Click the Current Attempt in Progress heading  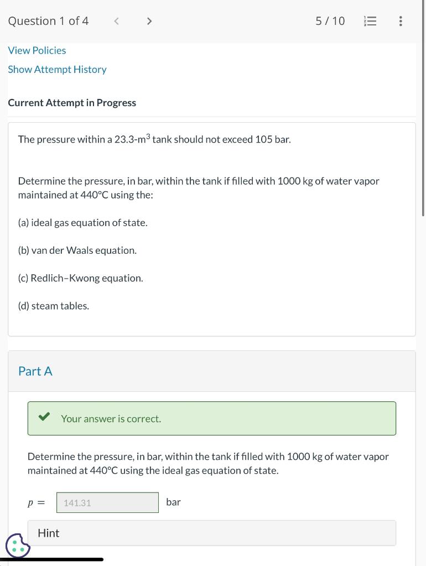tap(72, 102)
